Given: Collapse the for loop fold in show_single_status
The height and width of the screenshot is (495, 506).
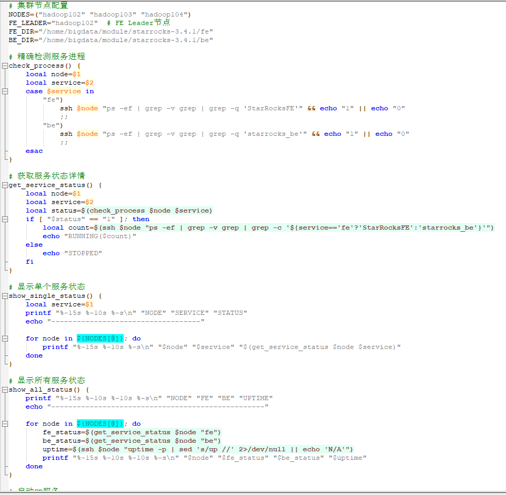Looking at the screenshot, I should (5, 338).
